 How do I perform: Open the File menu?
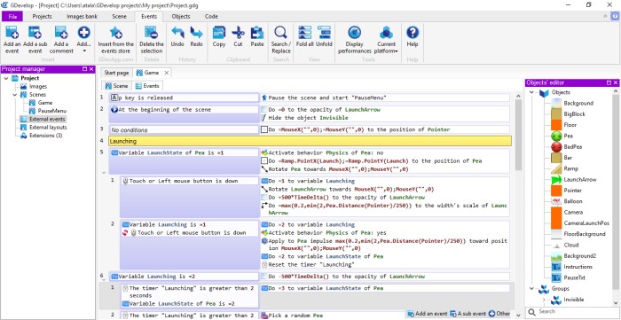point(12,17)
